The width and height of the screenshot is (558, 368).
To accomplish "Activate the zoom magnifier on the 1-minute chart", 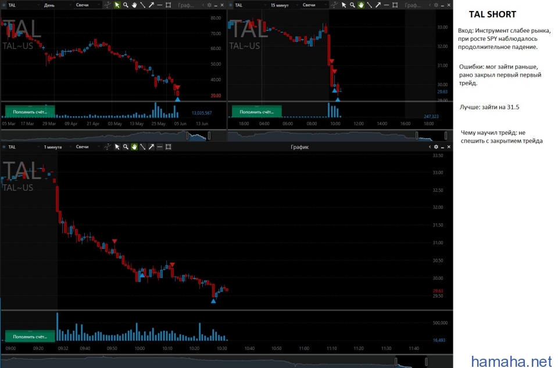I will 126,147.
